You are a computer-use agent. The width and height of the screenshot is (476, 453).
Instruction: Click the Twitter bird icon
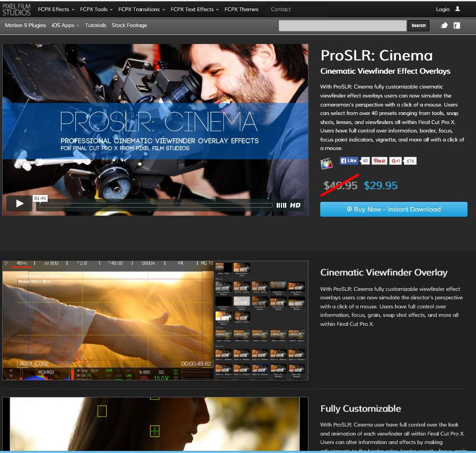(444, 25)
